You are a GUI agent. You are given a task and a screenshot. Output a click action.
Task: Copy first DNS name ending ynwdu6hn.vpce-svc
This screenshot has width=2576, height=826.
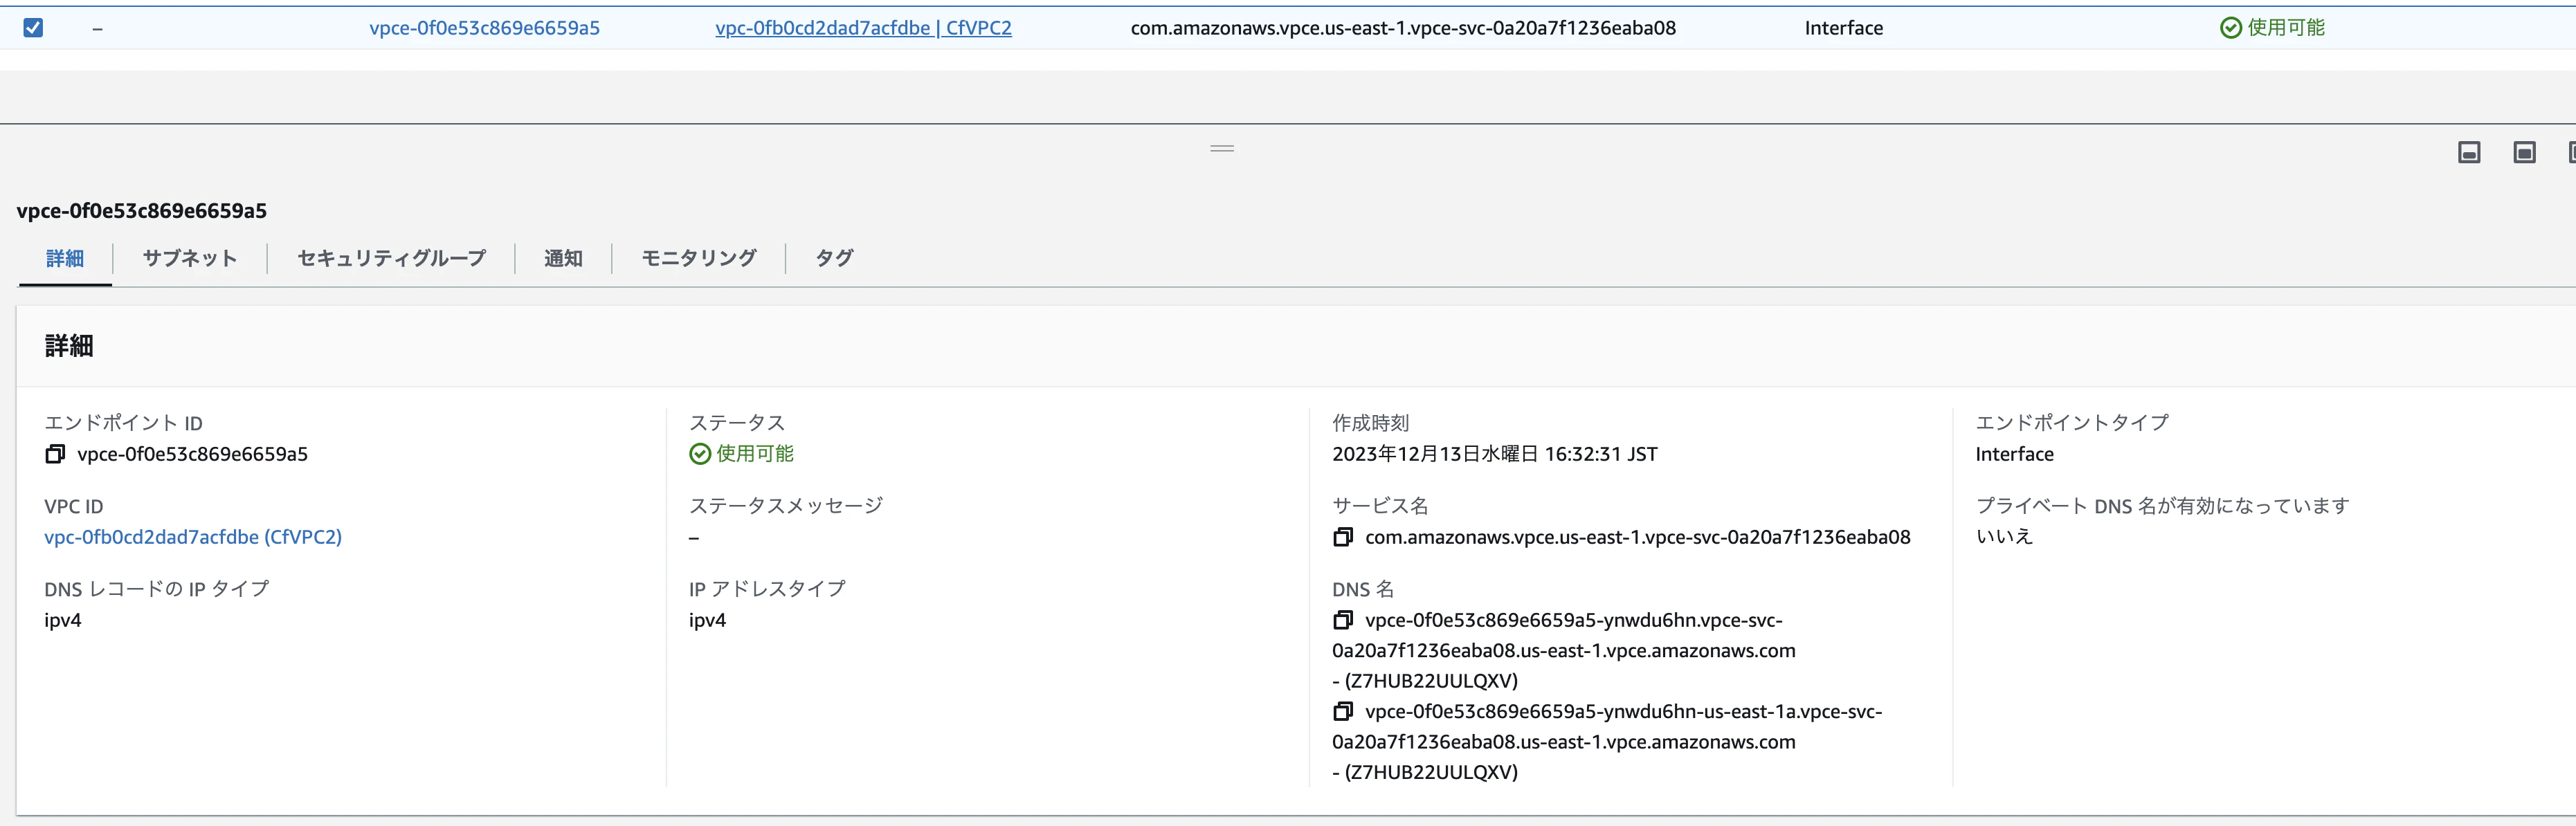pos(1343,620)
